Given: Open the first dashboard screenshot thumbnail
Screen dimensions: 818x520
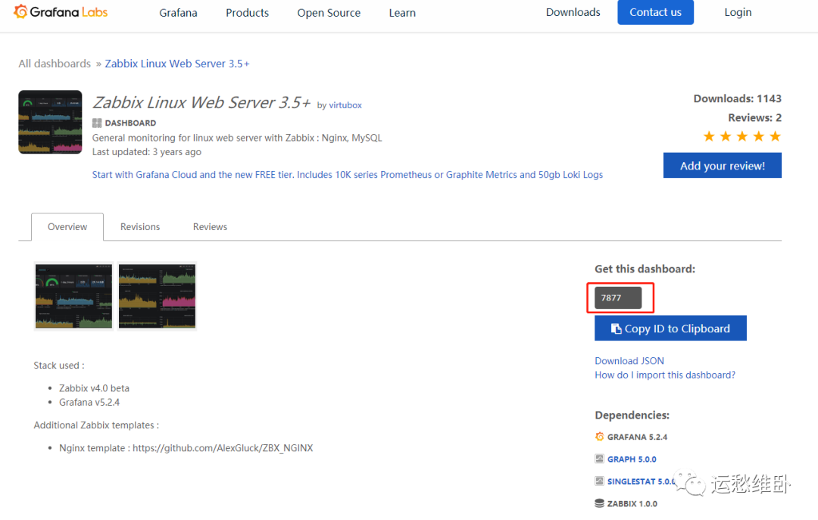Looking at the screenshot, I should (x=73, y=296).
